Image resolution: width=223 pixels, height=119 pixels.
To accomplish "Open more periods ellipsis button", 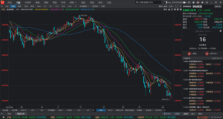I will pos(76,6).
